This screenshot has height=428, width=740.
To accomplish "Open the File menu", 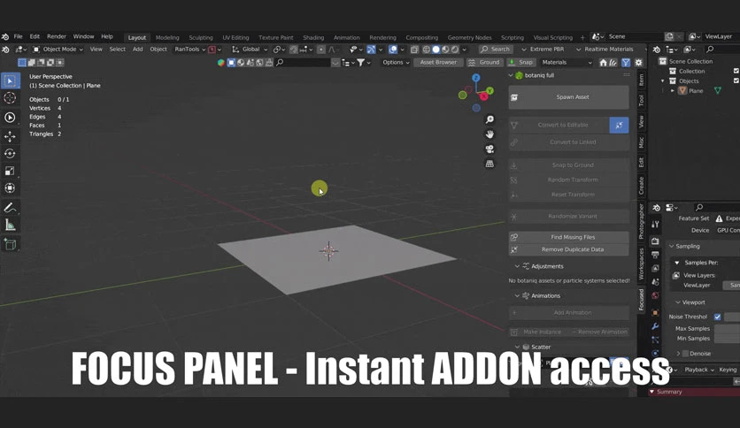I will [18, 36].
